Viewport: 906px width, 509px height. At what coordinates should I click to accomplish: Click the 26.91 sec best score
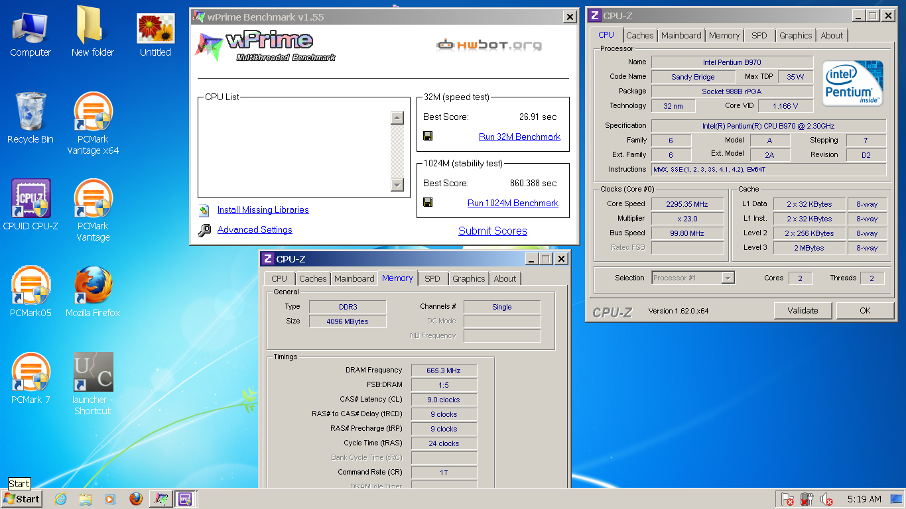pos(538,117)
